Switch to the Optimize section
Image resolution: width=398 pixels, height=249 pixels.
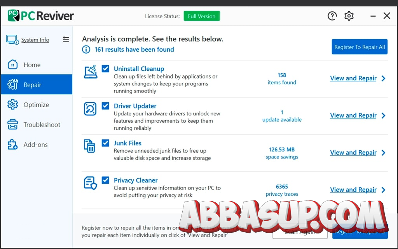pos(37,104)
